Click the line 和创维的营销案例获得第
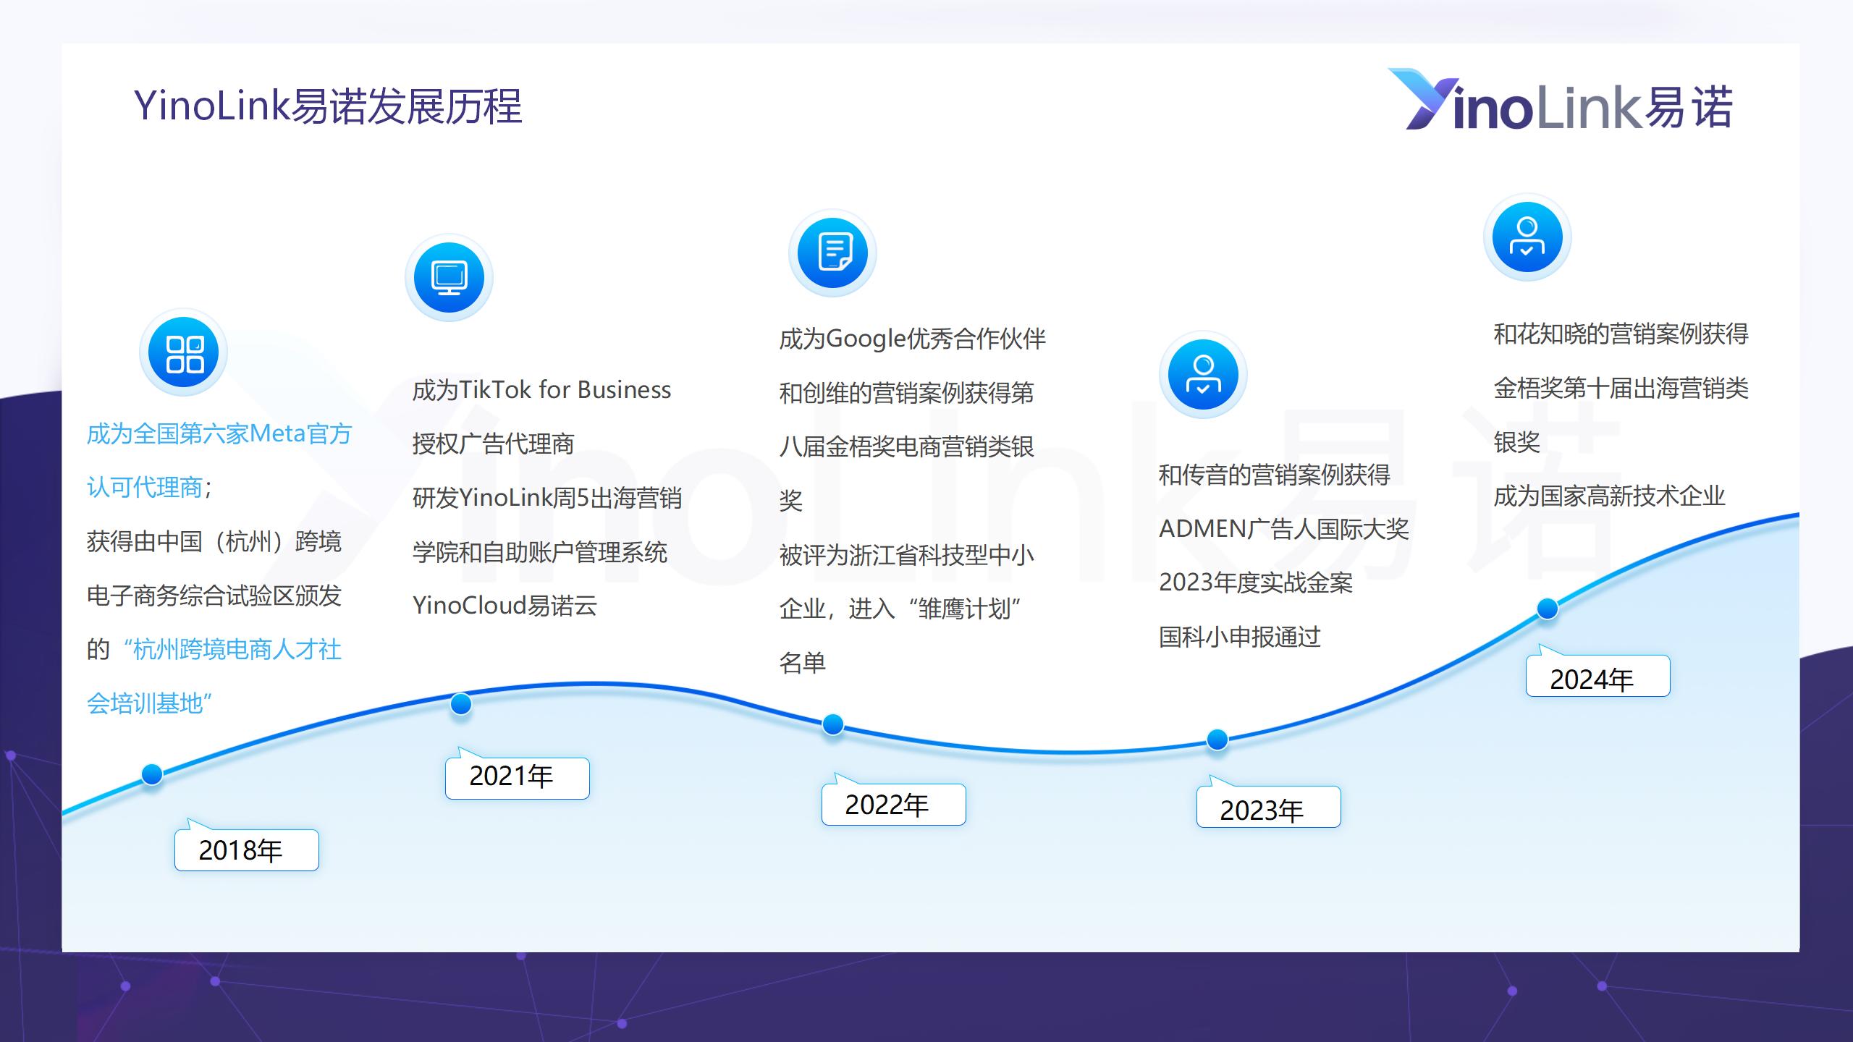The height and width of the screenshot is (1042, 1853). click(x=906, y=393)
